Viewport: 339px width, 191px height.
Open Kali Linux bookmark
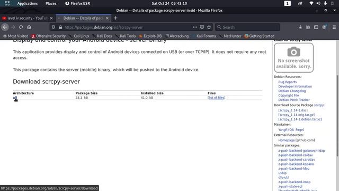pyautogui.click(x=79, y=36)
